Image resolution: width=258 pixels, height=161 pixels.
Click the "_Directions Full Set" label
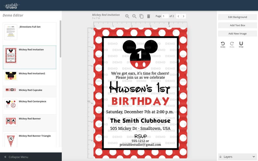point(30,27)
